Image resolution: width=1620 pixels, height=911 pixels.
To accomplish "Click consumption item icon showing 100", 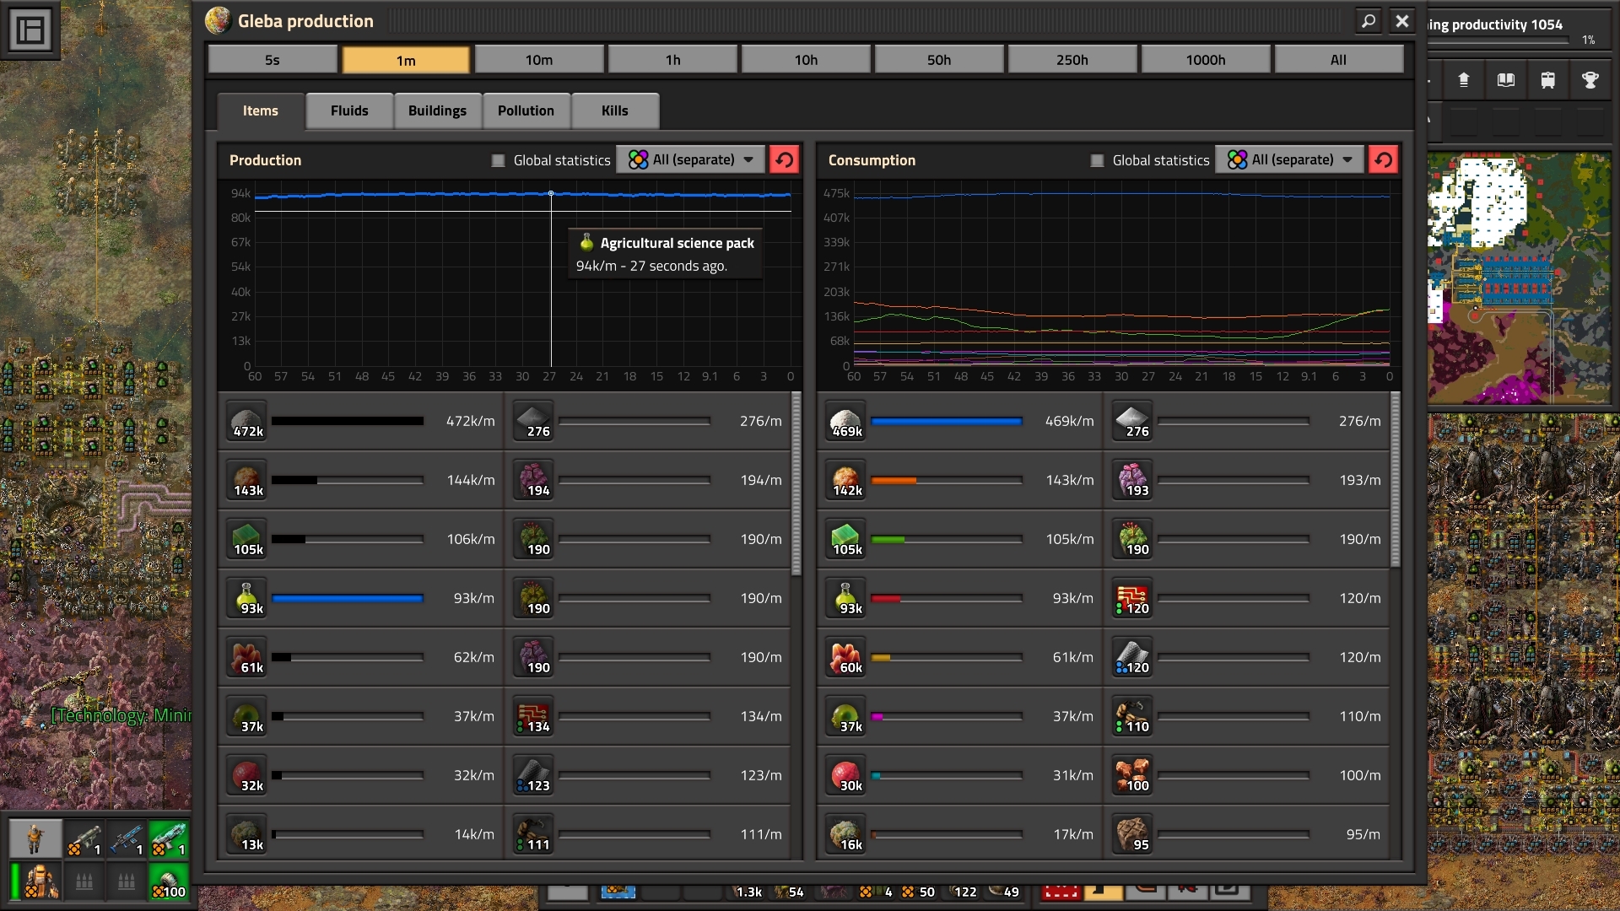I will (x=1132, y=775).
